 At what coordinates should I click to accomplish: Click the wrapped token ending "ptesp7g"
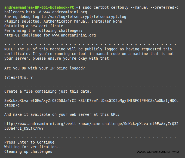(x=12, y=105)
